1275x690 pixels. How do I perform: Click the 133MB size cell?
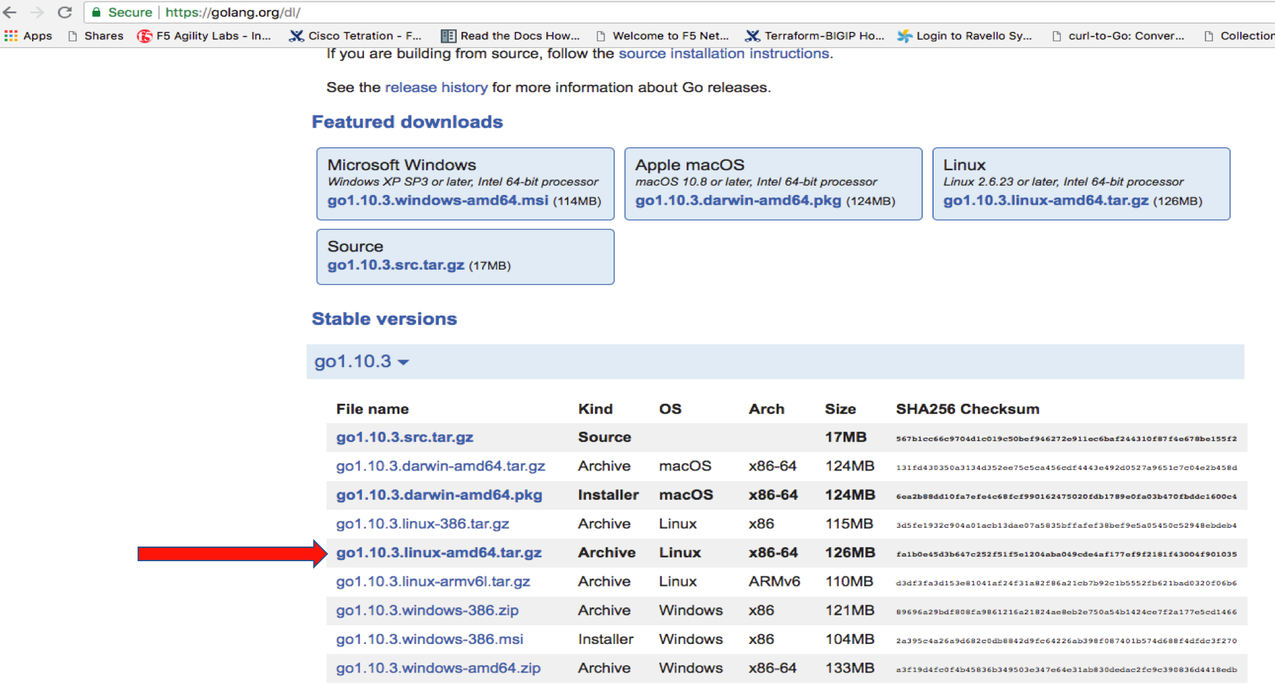tap(850, 668)
